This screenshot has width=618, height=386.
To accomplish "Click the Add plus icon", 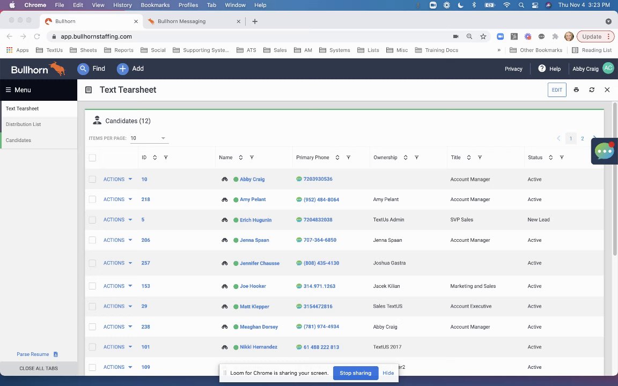I will tap(122, 69).
